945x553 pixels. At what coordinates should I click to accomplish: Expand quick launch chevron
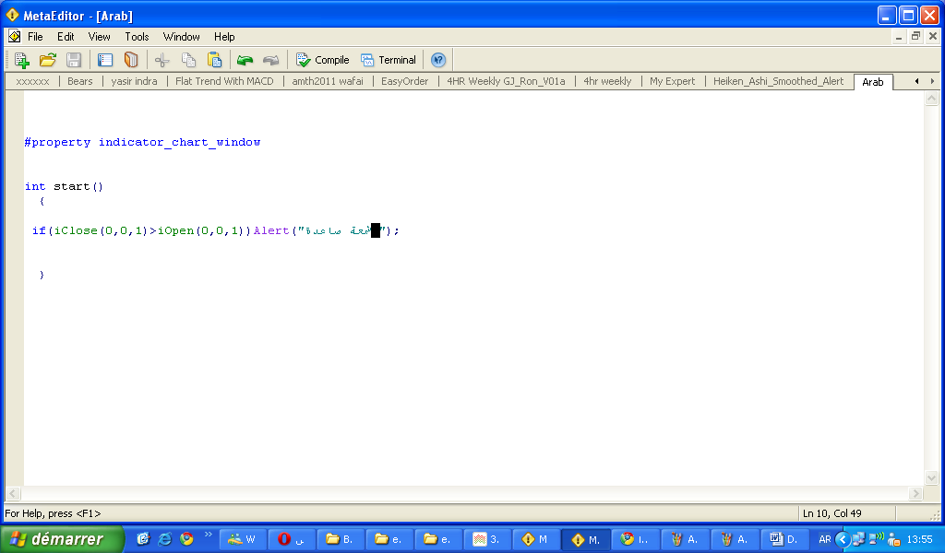coord(209,535)
